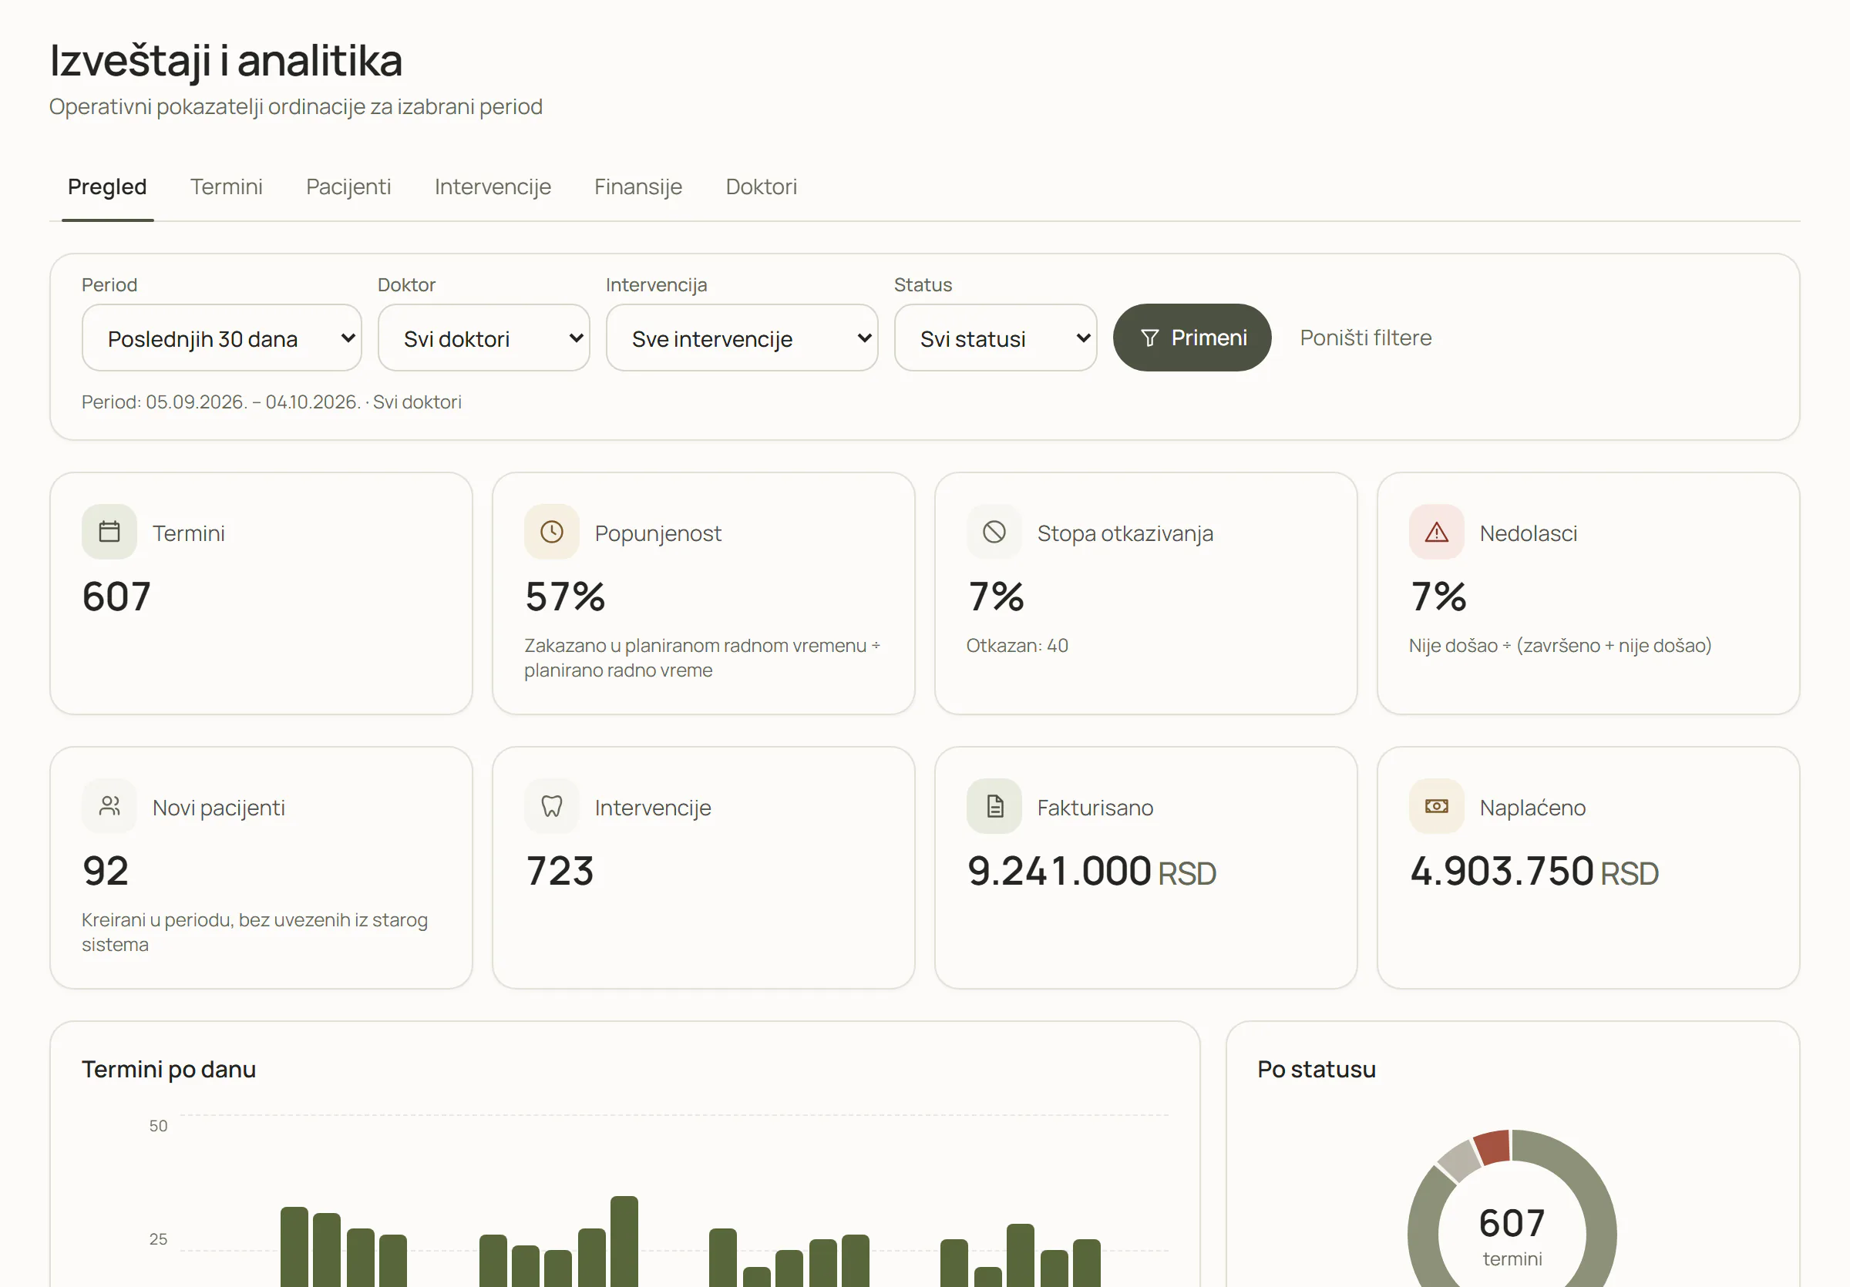1850x1287 pixels.
Task: Expand the Svi statusi dropdown
Action: tap(995, 338)
